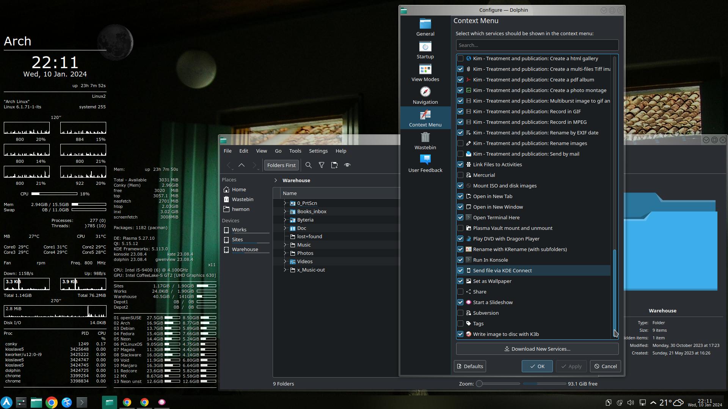Screen dimensions: 728x409
Task: Expand the Music folder tree arrow
Action: point(285,245)
